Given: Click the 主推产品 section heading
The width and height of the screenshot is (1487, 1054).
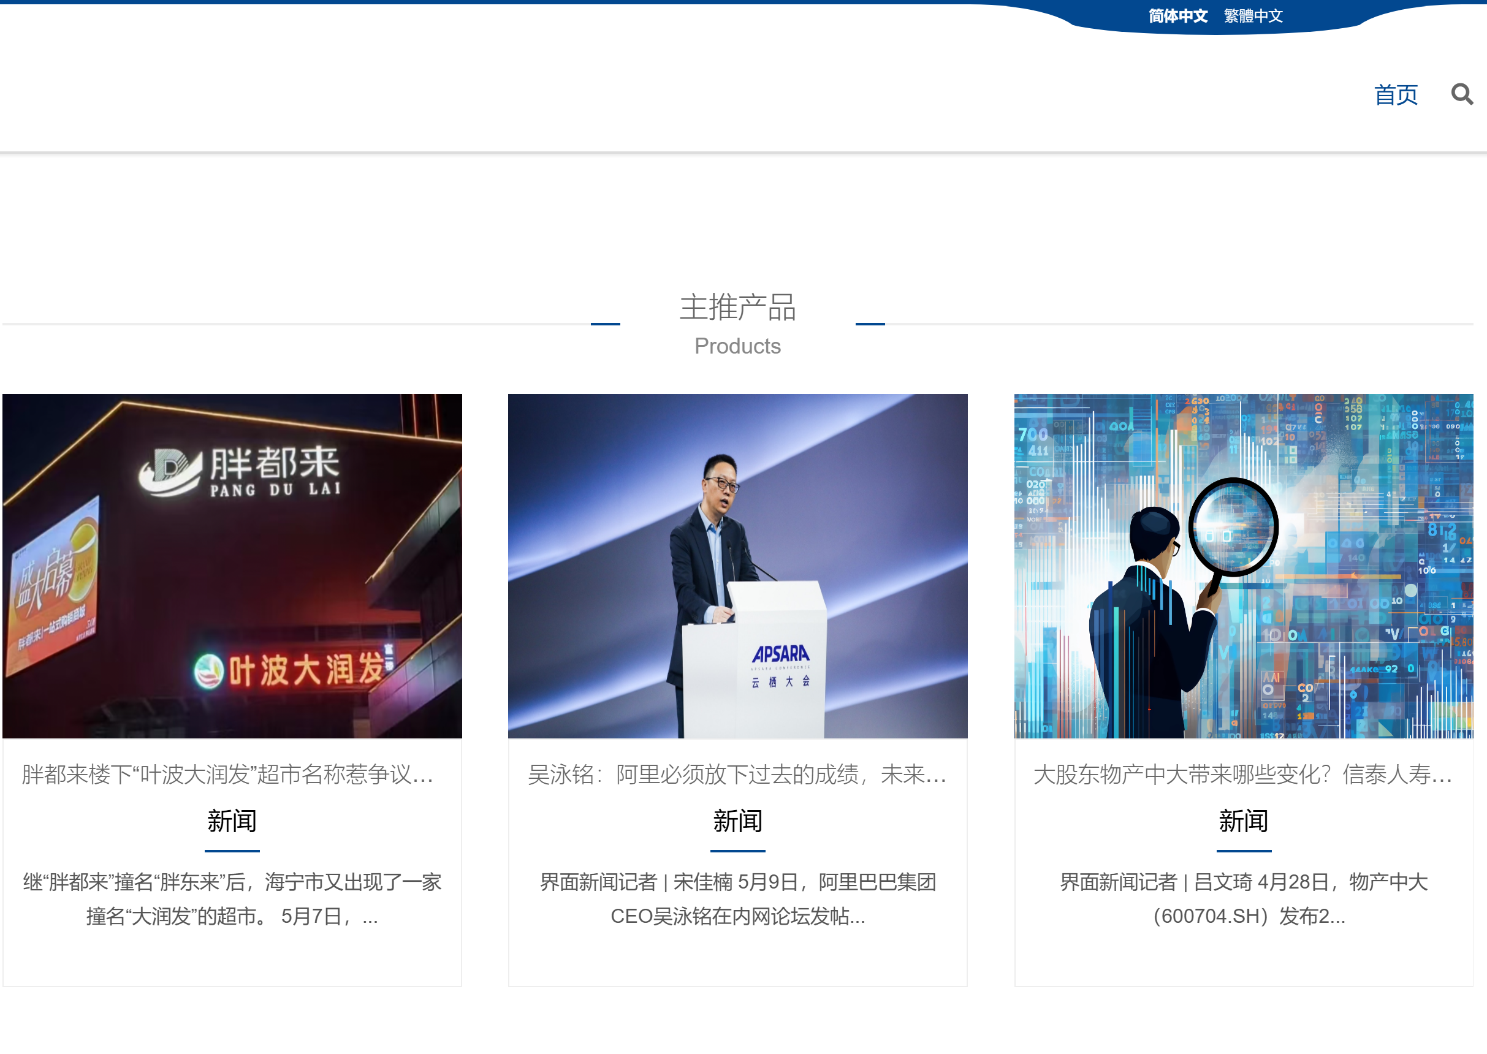Looking at the screenshot, I should (737, 307).
